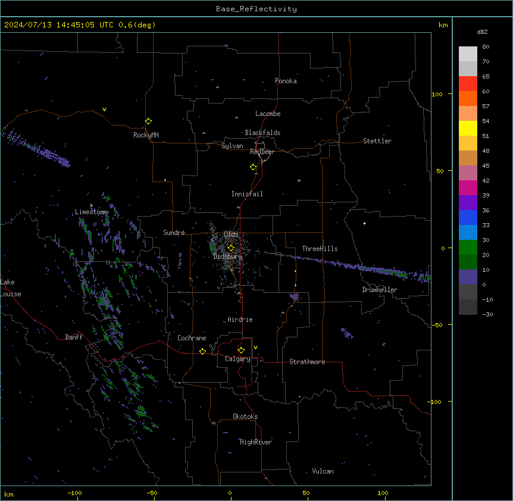This screenshot has height=501, width=513.
Task: Pick the blue 36 dBZ legend swatch
Action: (468, 217)
